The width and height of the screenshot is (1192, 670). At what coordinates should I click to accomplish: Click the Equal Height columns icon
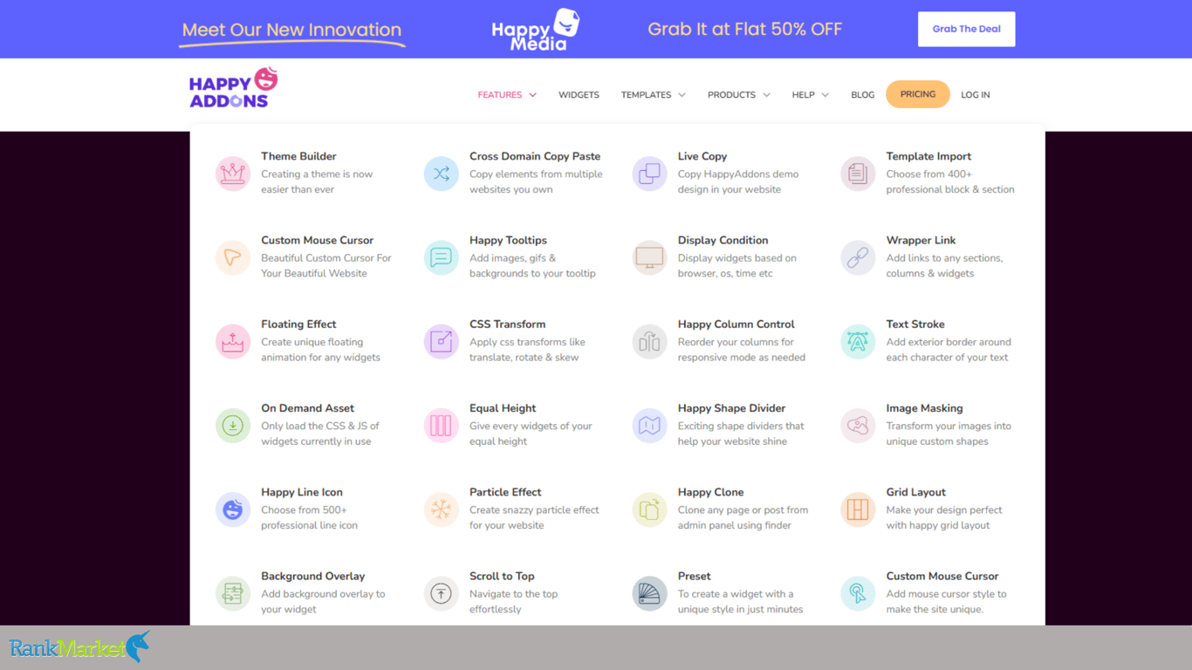[442, 425]
